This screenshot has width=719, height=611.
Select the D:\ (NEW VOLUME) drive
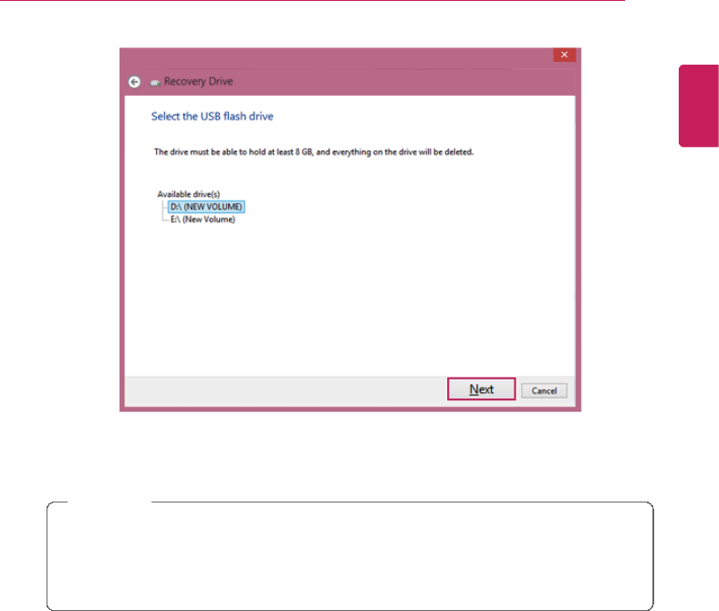click(x=206, y=207)
